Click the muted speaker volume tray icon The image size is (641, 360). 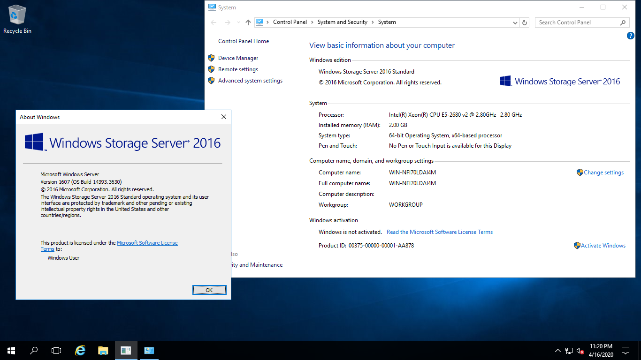pyautogui.click(x=580, y=351)
